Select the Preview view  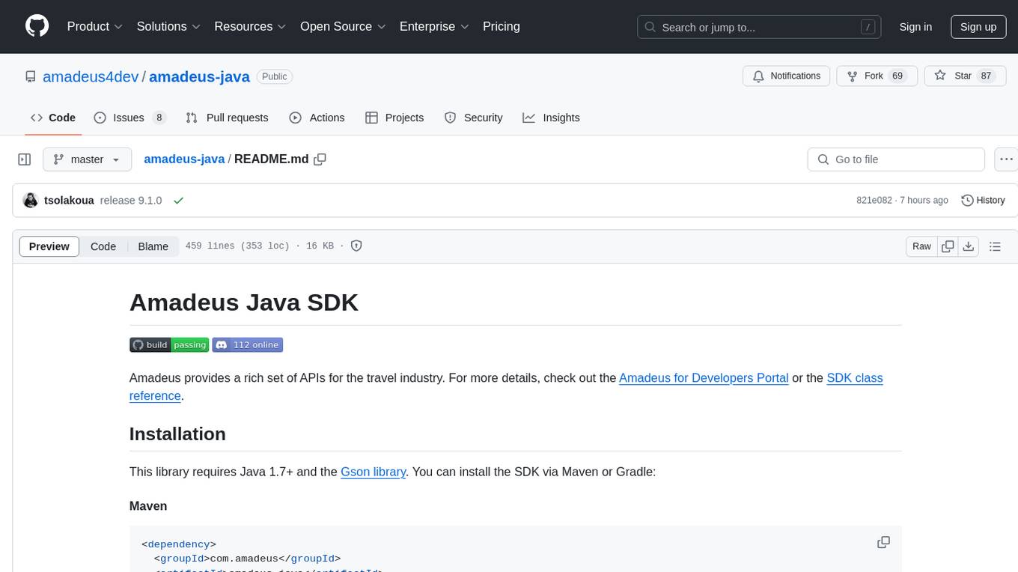[49, 246]
